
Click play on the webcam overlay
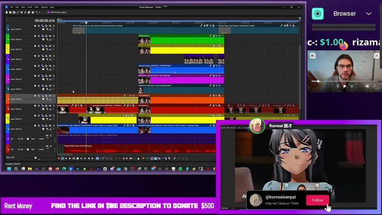coord(345,86)
